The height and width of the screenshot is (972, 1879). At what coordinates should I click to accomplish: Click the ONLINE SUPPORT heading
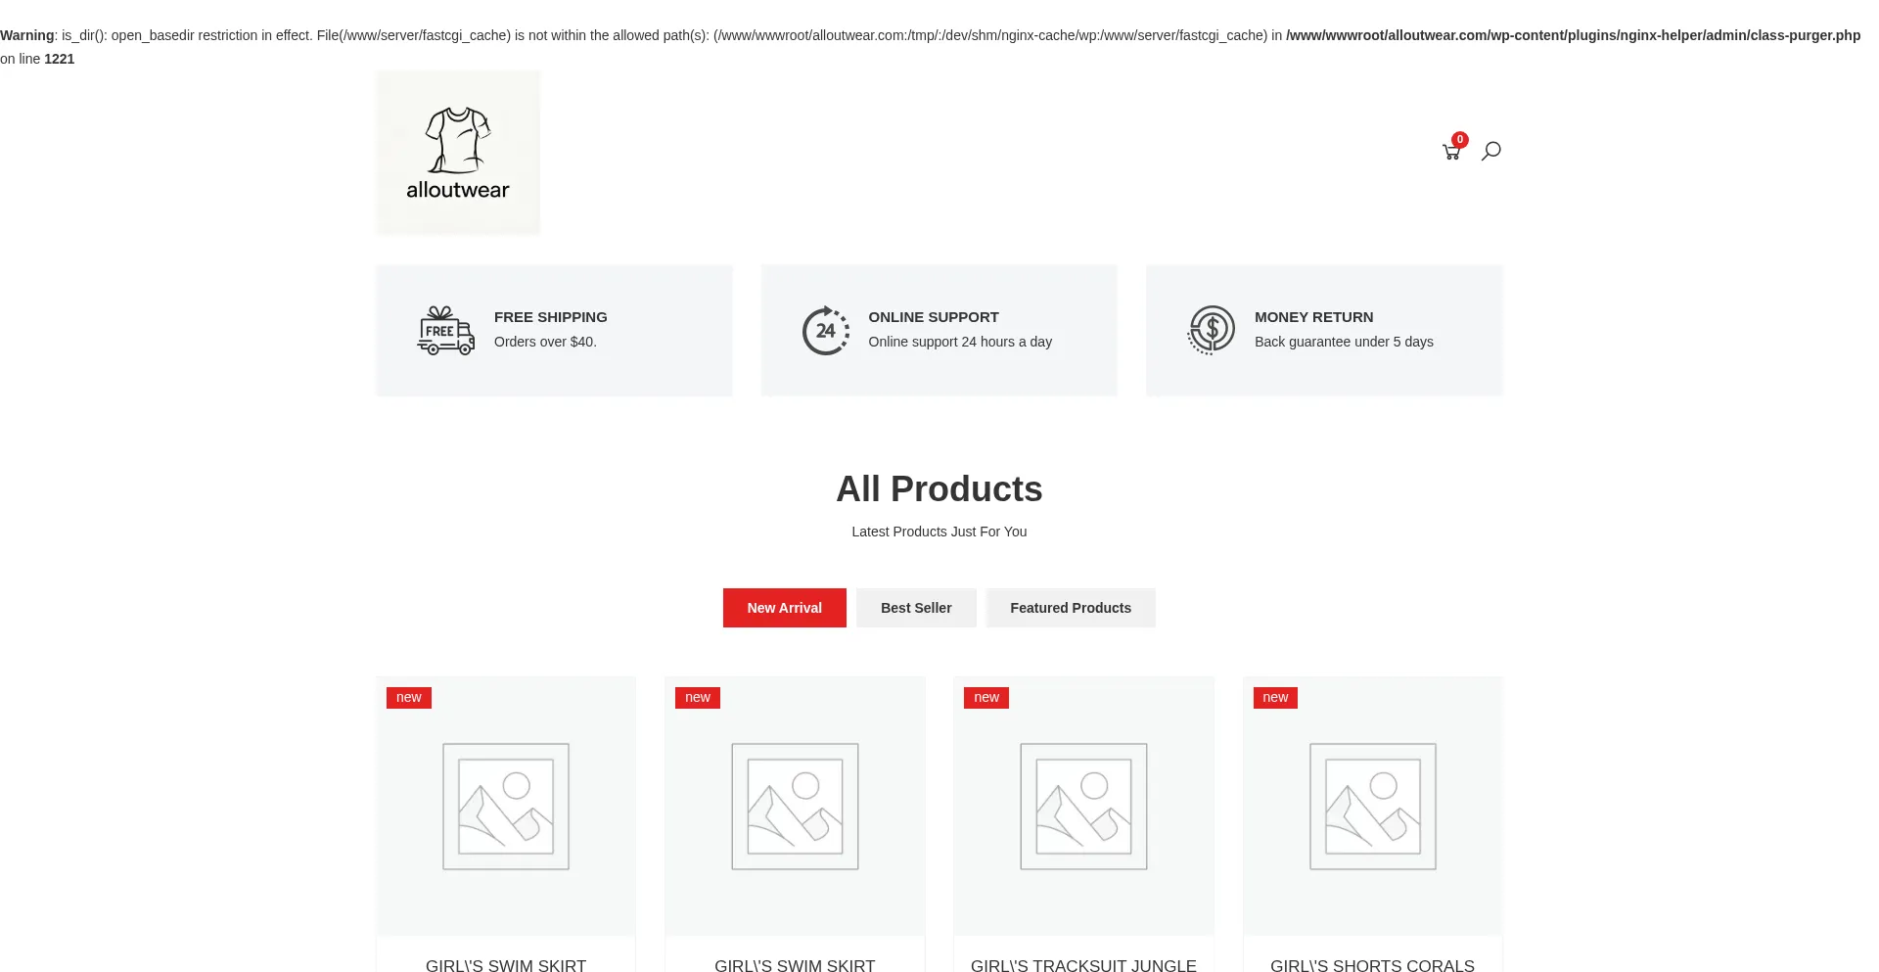point(934,317)
